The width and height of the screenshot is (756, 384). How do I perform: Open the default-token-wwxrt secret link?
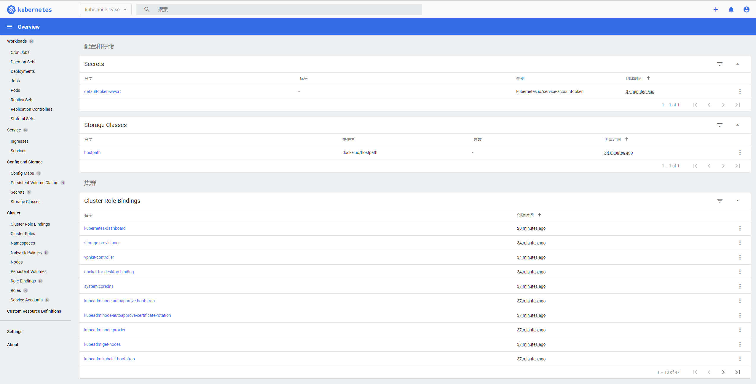click(x=102, y=91)
